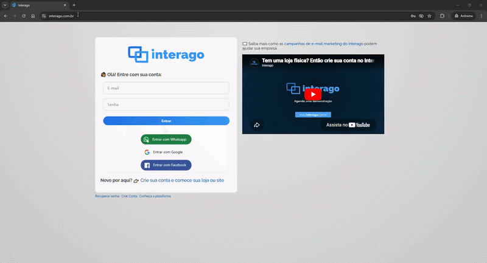Select the Interago browser tab
Viewport: 487px width, 263px height.
[39, 5]
